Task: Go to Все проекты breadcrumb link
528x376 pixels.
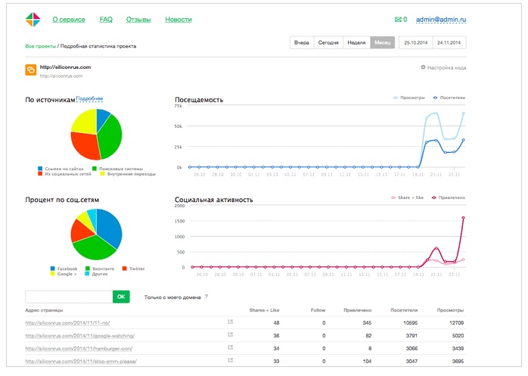Action: point(40,46)
